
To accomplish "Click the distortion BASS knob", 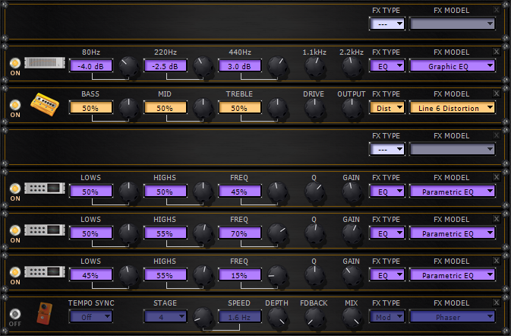I will (128, 108).
